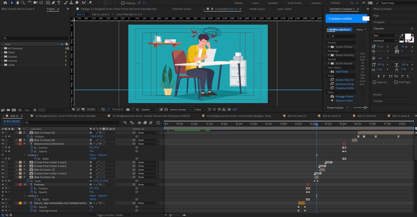Collapse the Perasaan layer properties

point(17,184)
